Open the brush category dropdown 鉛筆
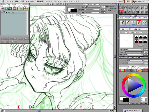Screen dimensions: 149x112 [124, 29]
